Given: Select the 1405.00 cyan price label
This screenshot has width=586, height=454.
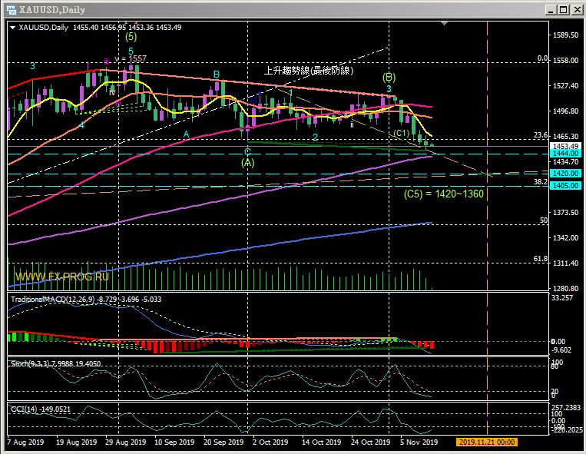Looking at the screenshot, I should click(x=565, y=186).
